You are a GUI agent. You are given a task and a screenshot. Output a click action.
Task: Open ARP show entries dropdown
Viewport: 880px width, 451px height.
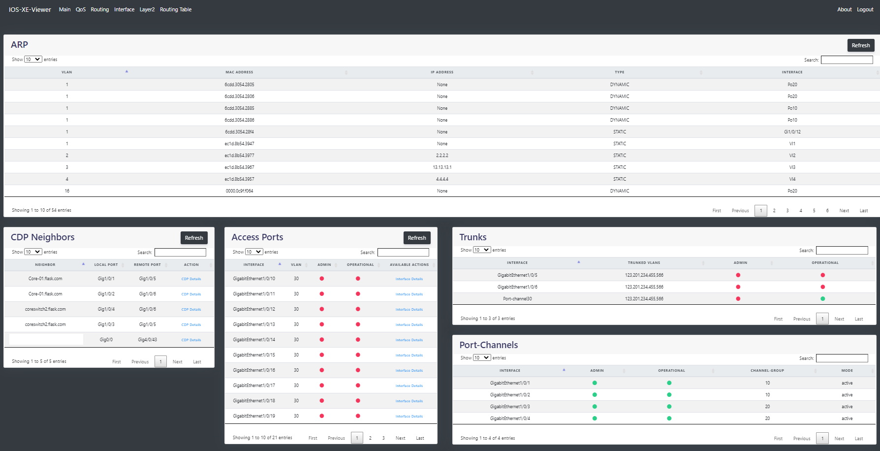pyautogui.click(x=33, y=60)
